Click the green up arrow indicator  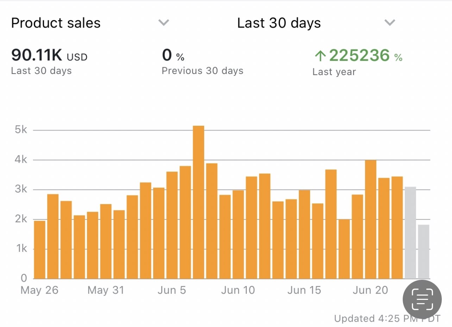320,56
